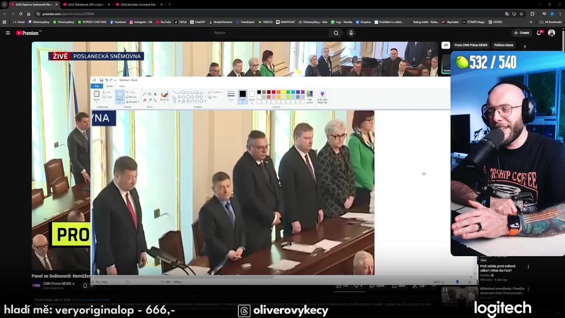
Task: Open YouTube notifications bell
Action: point(539,33)
